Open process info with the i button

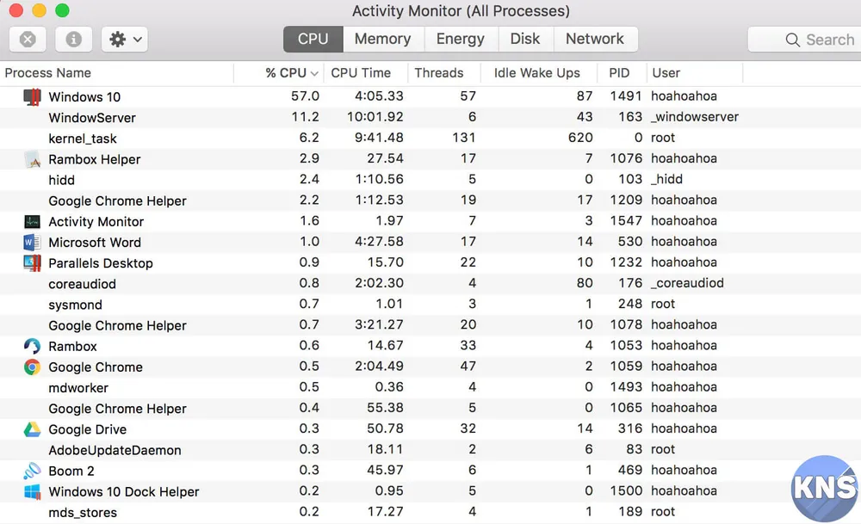click(73, 40)
